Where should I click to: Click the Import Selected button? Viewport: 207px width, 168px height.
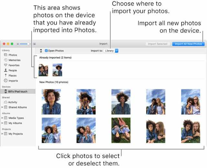coord(158,44)
